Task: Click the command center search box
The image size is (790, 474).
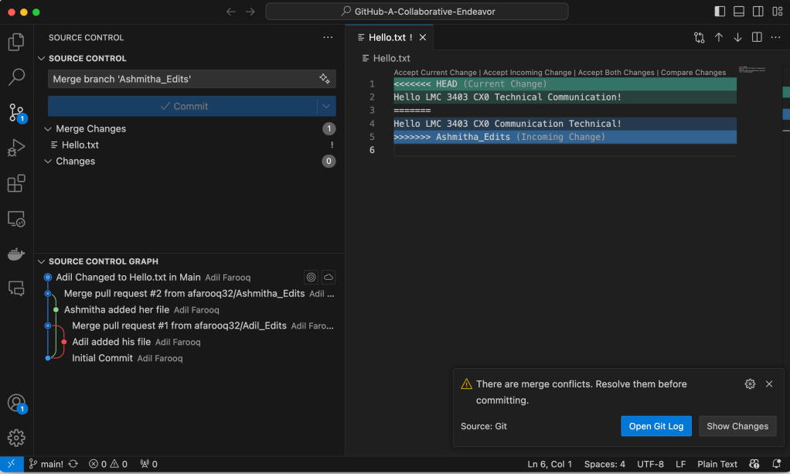Action: [417, 12]
